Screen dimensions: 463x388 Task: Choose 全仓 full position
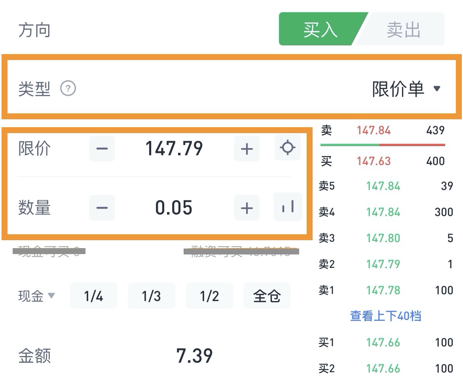coord(267,296)
